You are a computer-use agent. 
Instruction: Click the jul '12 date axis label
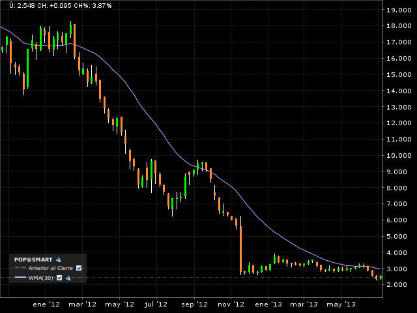(156, 305)
